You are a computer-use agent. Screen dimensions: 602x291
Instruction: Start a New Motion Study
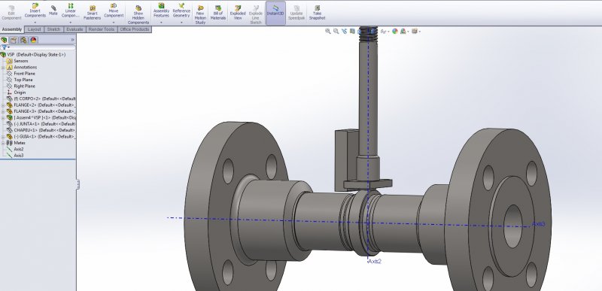coord(200,15)
